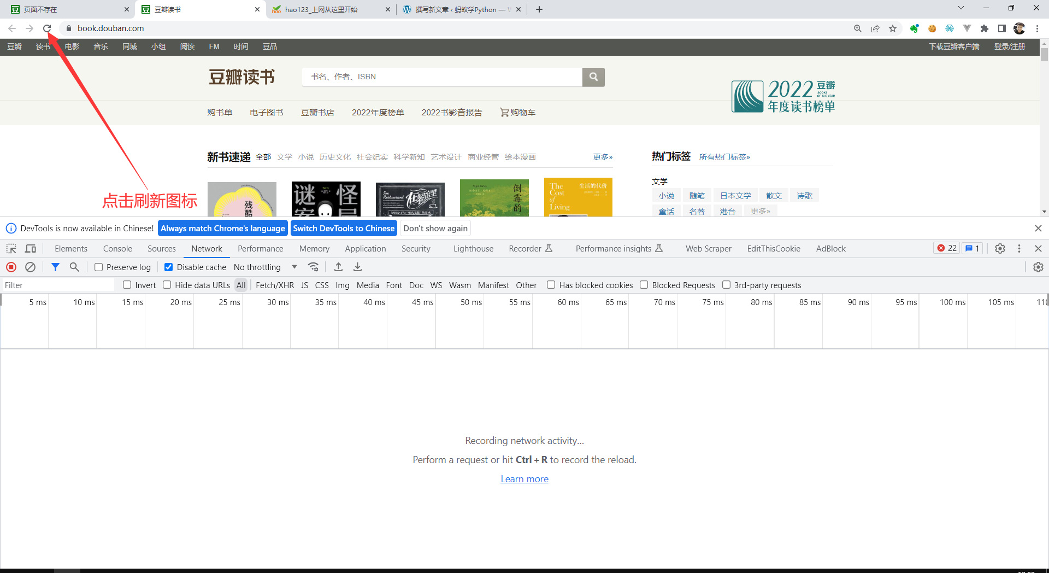
Task: Click the 小说 hot tag
Action: point(666,196)
